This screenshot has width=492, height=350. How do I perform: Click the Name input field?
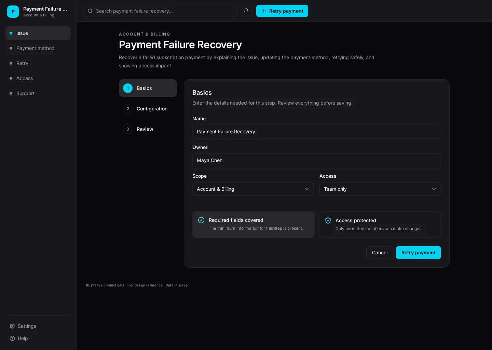pos(316,132)
